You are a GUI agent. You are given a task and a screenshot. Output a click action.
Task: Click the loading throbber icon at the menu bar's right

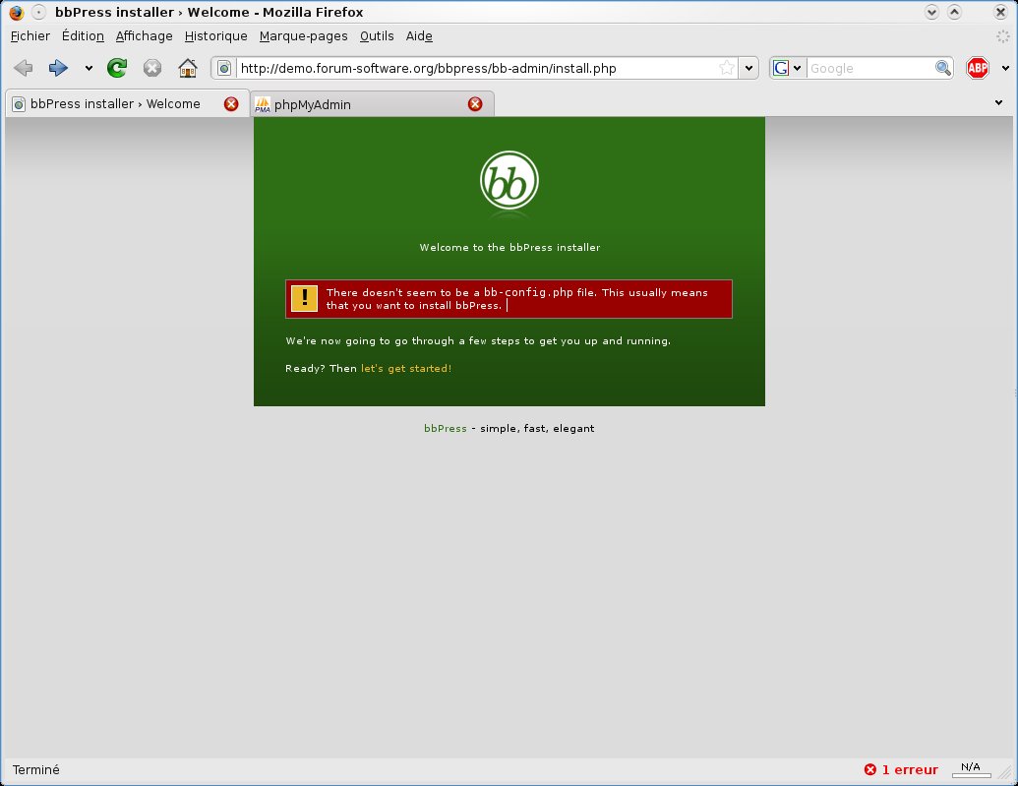(1003, 36)
